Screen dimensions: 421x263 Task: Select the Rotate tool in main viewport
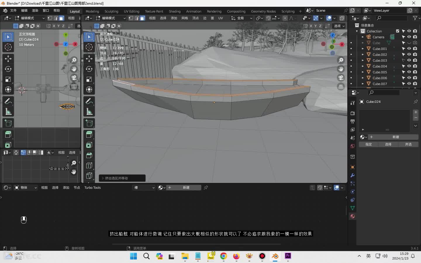(x=89, y=69)
